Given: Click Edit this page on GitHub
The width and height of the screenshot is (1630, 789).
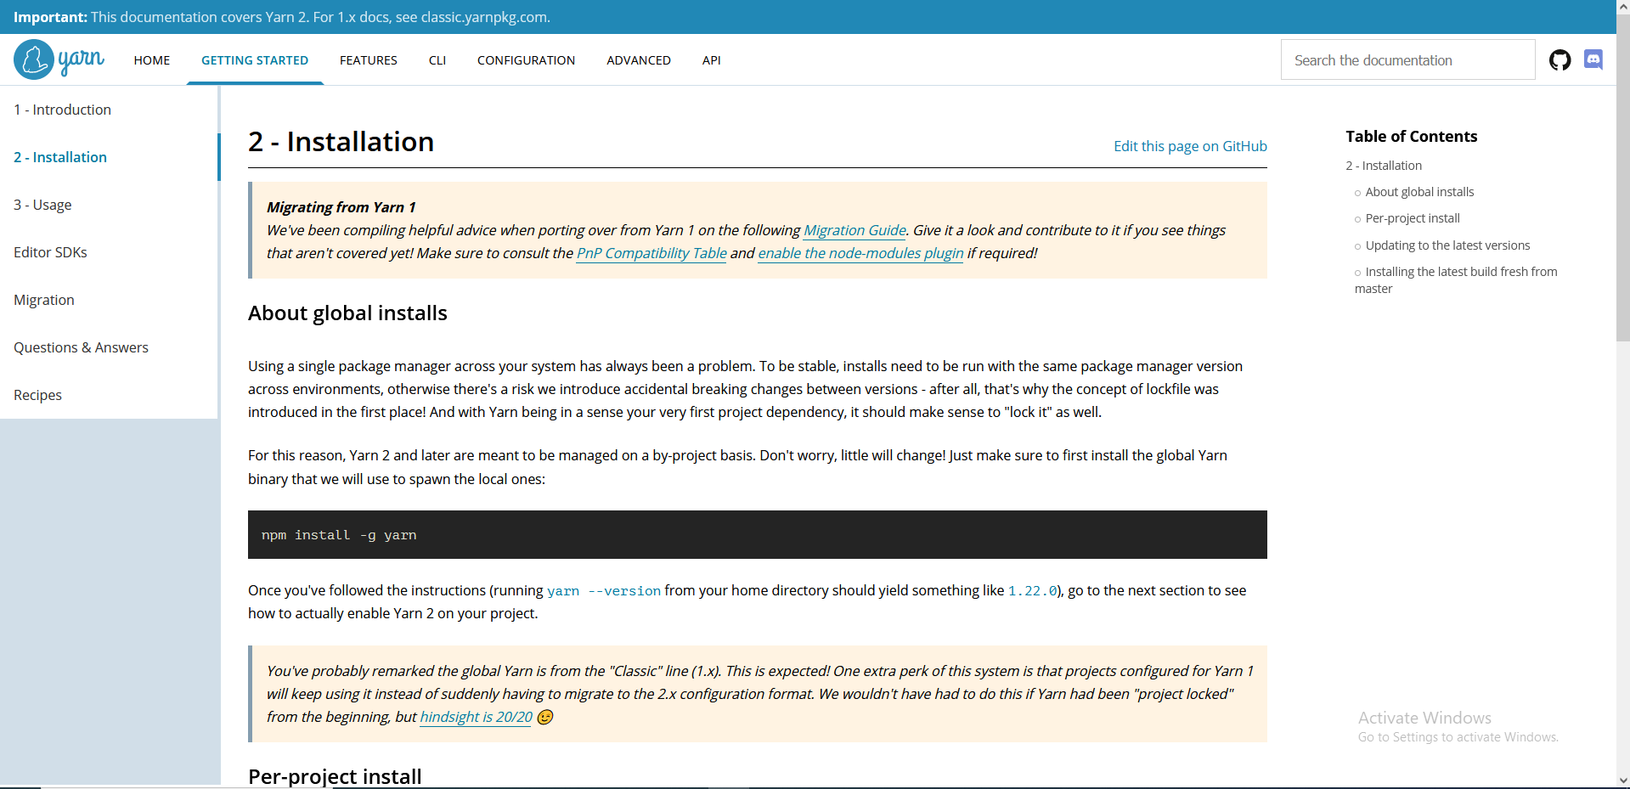Looking at the screenshot, I should tap(1190, 146).
